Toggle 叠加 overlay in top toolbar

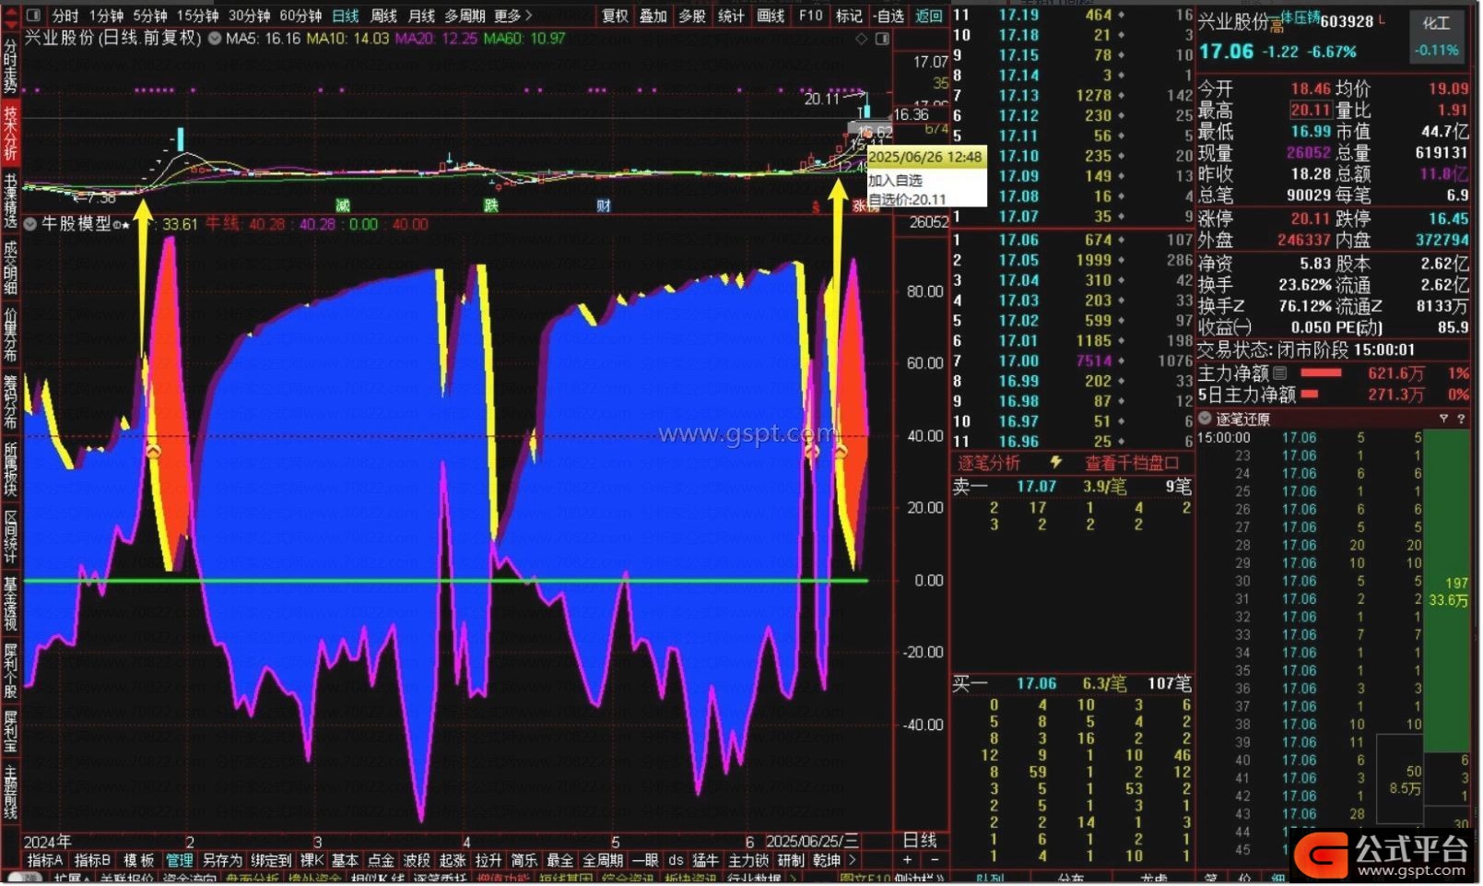coord(653,16)
